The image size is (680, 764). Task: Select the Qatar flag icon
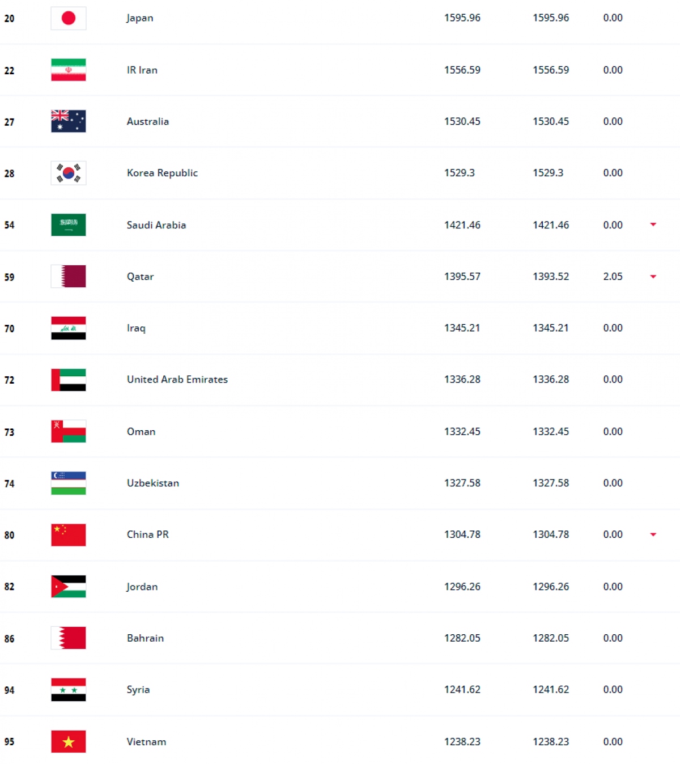click(69, 277)
